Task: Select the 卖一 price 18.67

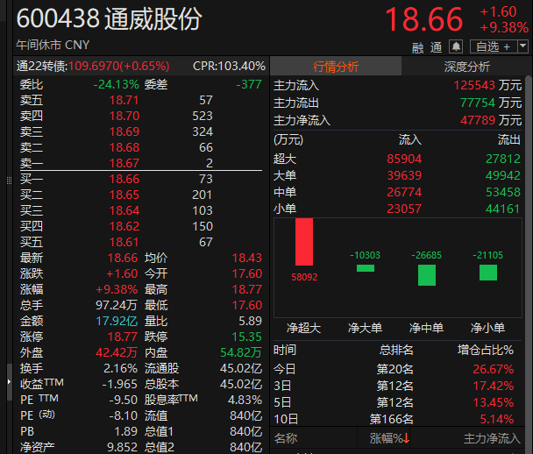Action: 124,163
